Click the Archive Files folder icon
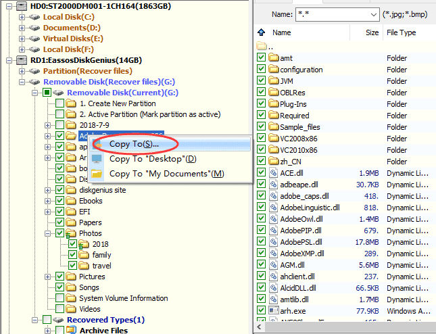Screen dimensions: 436x334 (x=71, y=331)
